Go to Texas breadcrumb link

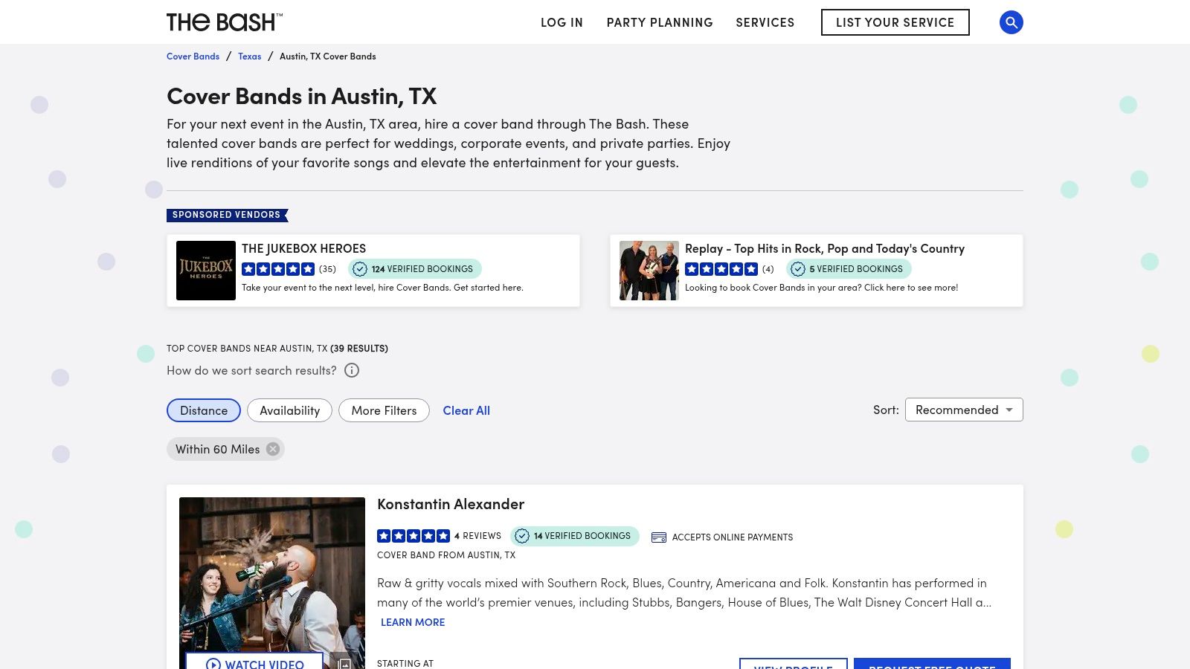249,56
